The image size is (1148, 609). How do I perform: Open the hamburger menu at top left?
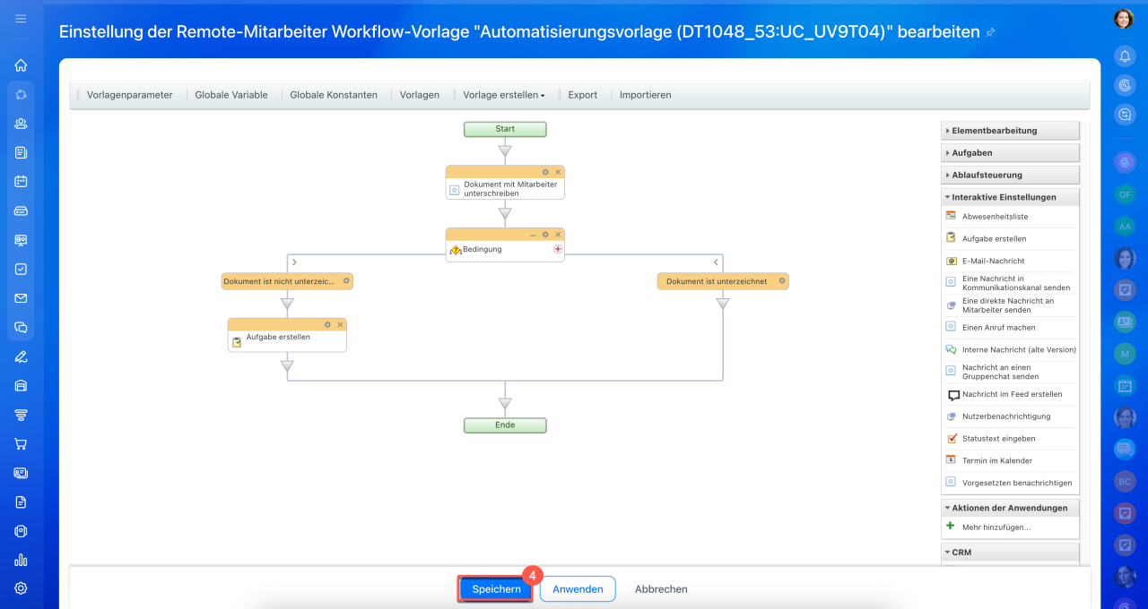point(21,19)
